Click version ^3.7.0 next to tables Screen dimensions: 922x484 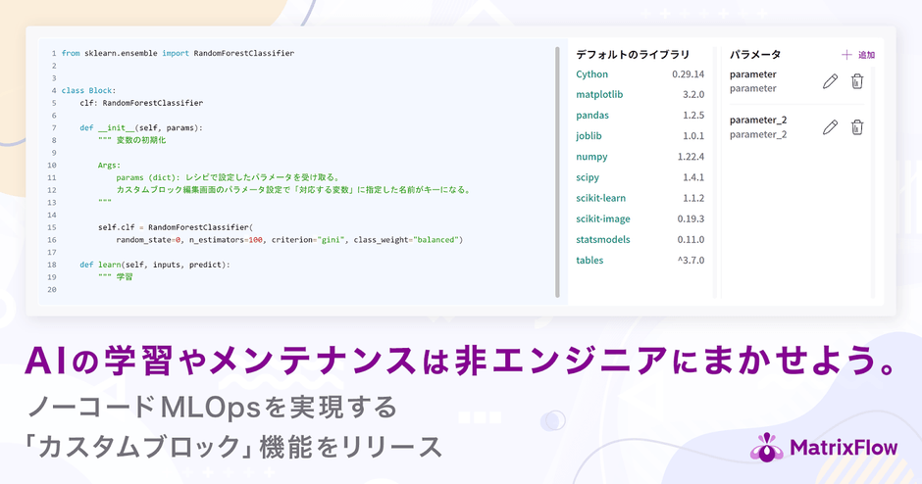click(691, 261)
